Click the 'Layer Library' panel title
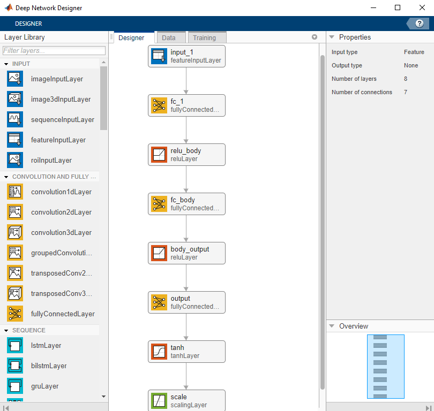The height and width of the screenshot is (411, 434). 24,37
